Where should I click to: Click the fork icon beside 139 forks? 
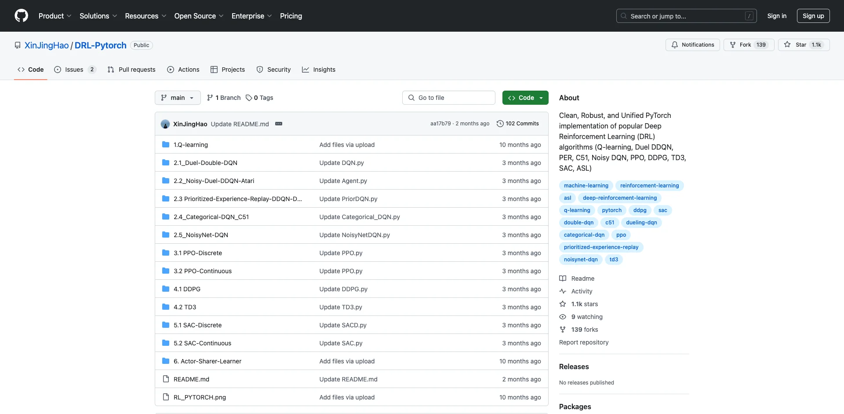point(563,330)
